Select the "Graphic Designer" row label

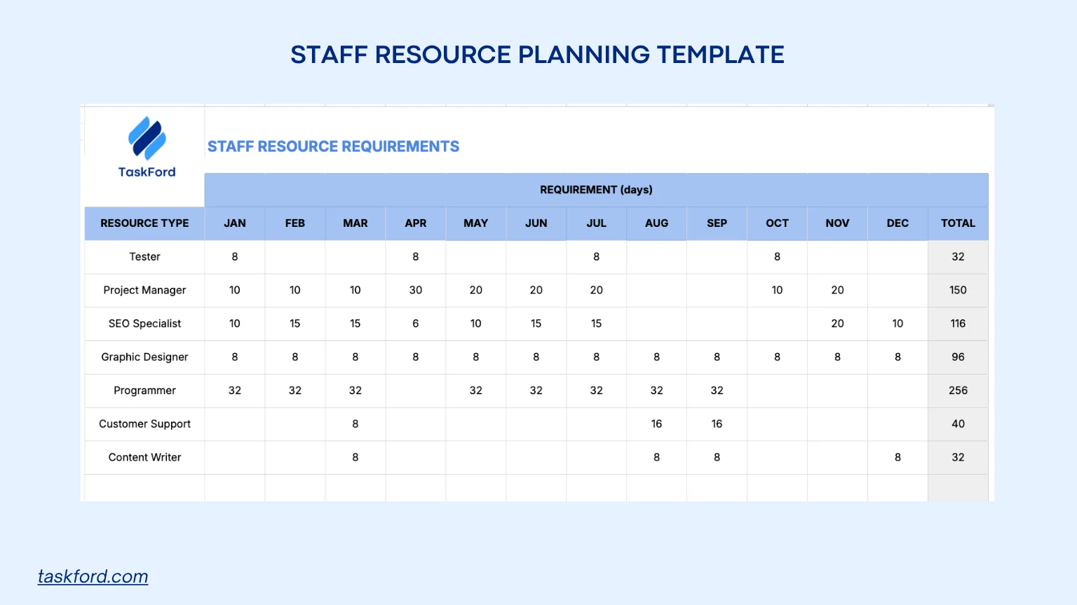coord(144,357)
